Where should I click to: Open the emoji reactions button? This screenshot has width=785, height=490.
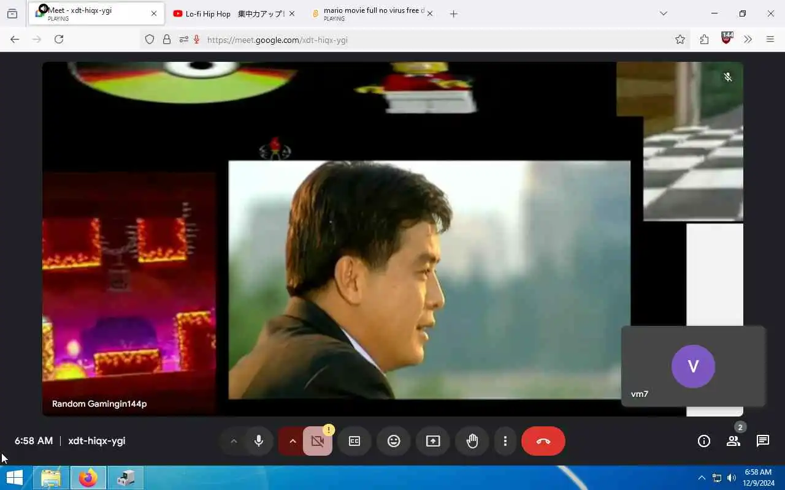pos(394,441)
